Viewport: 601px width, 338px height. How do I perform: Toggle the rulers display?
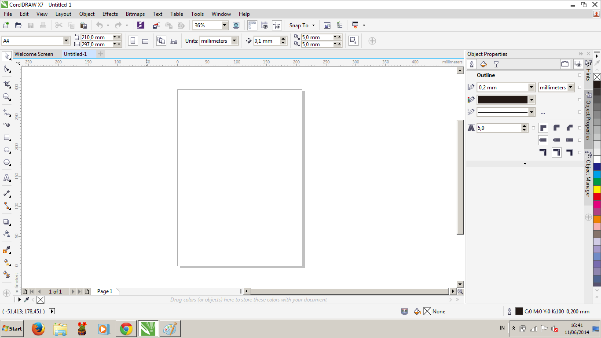(252, 25)
